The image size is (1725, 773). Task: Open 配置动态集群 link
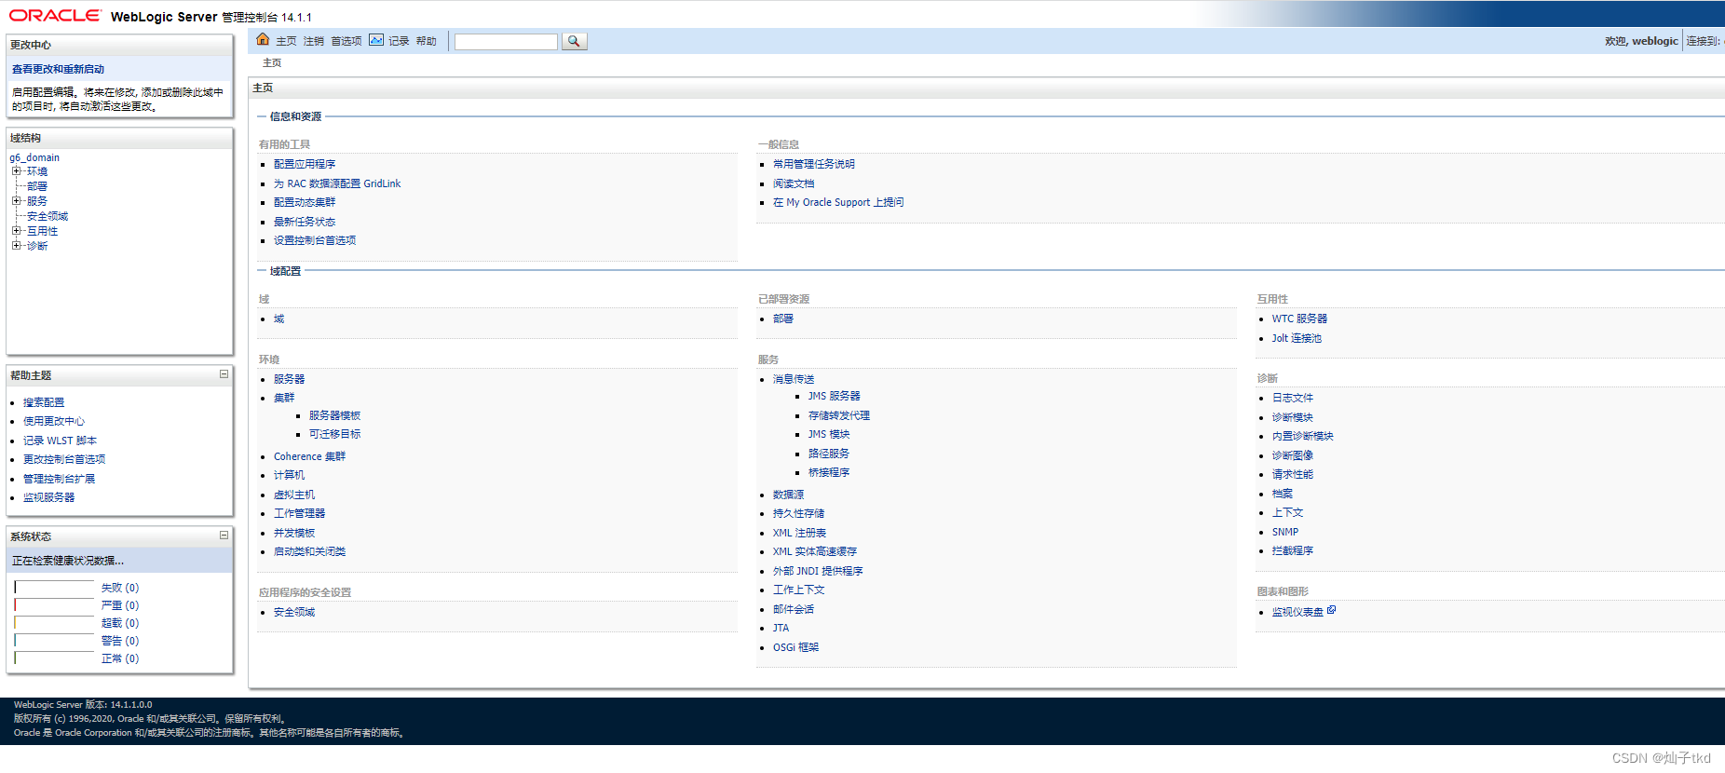pyautogui.click(x=305, y=202)
